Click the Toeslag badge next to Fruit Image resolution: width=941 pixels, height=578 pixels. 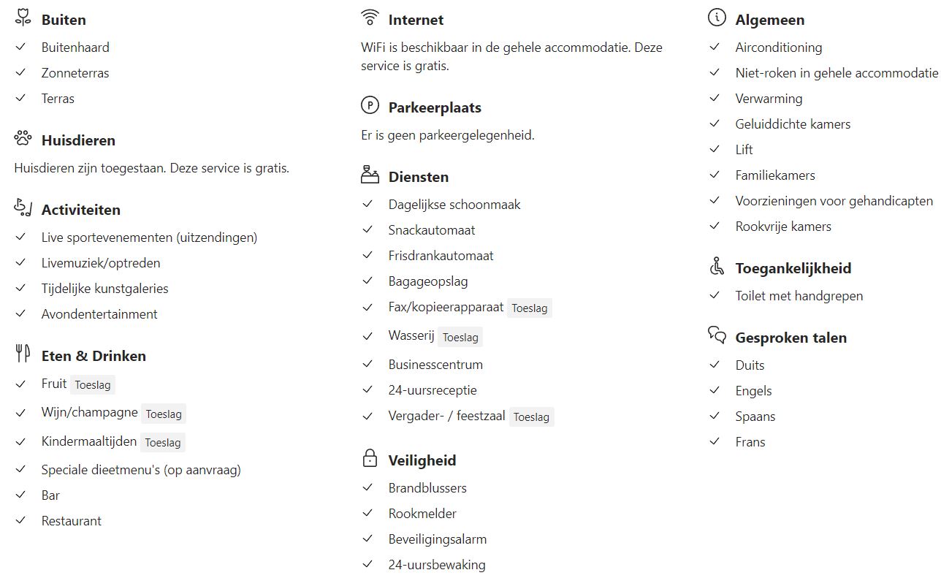[x=93, y=385]
